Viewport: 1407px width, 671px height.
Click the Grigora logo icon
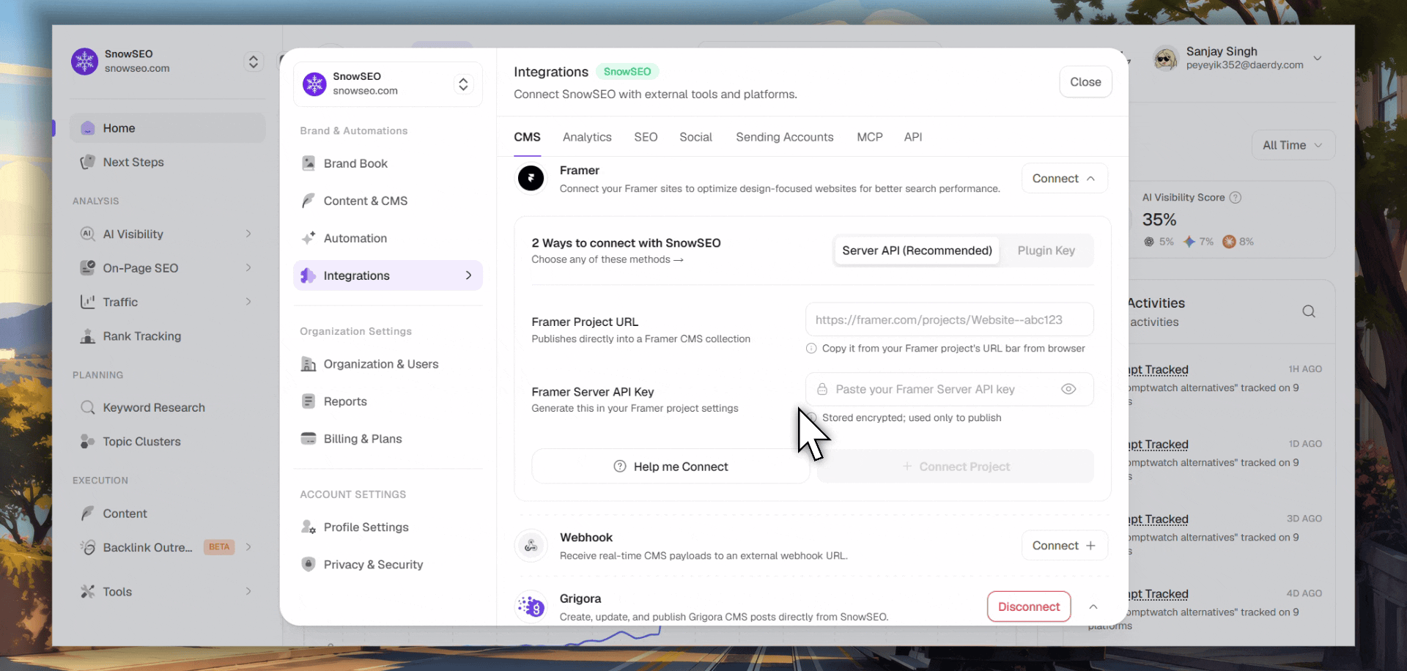point(531,607)
